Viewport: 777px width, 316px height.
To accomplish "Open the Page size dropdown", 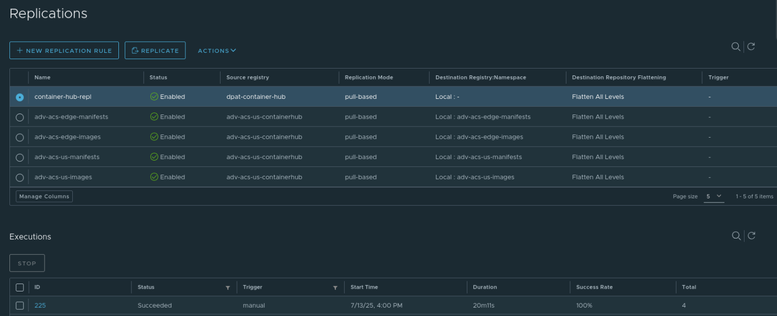I will (x=714, y=196).
